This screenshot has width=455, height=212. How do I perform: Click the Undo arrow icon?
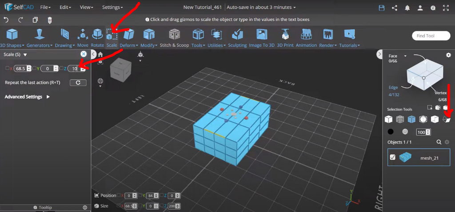point(6,20)
